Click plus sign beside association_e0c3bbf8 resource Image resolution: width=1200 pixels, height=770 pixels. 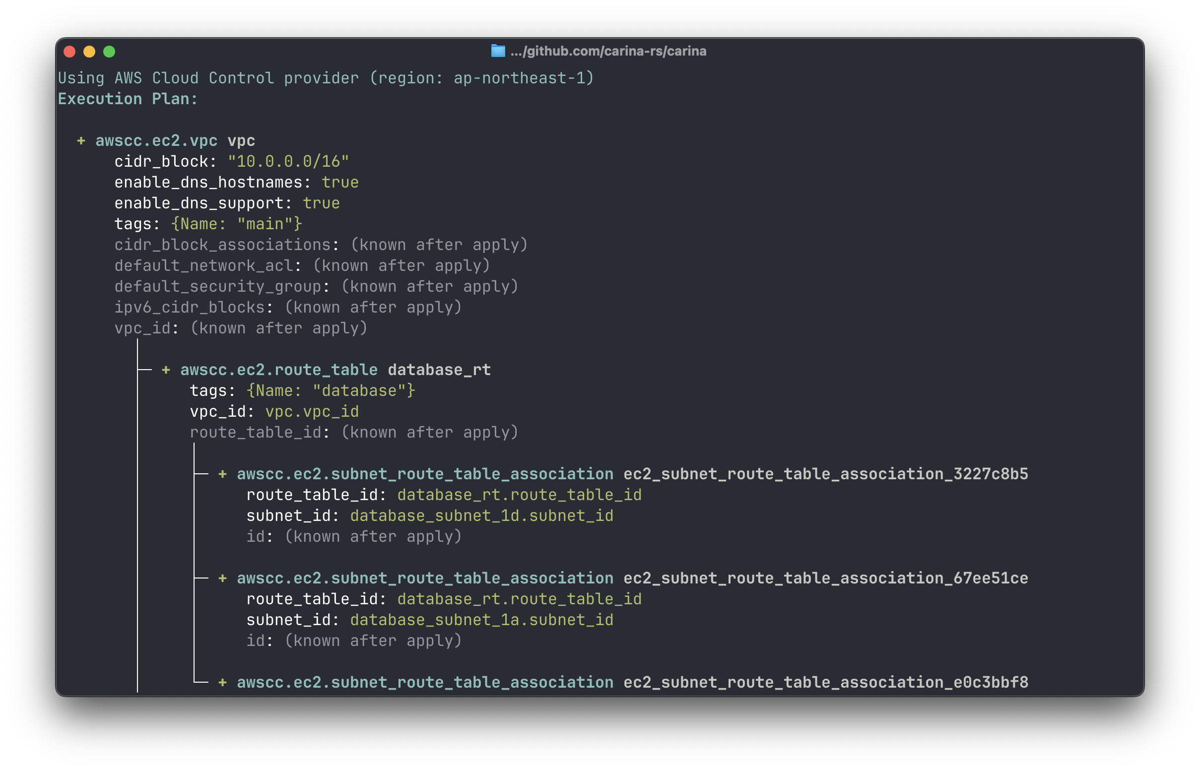(222, 683)
